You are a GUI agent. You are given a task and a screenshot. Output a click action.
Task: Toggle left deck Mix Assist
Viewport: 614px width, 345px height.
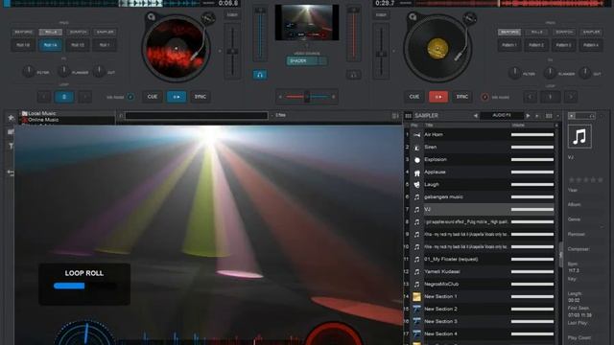coord(130,97)
